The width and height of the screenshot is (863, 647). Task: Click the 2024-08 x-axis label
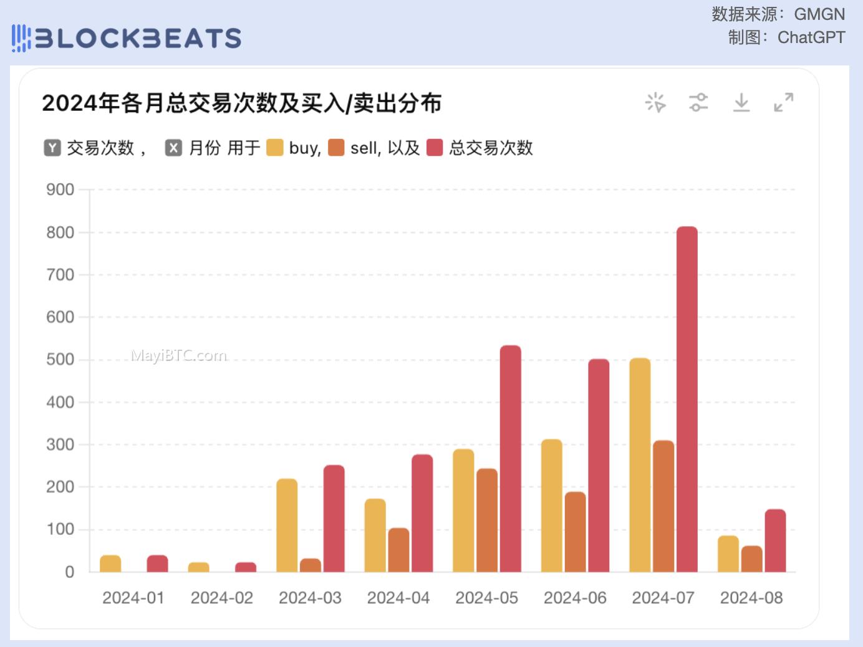click(751, 598)
